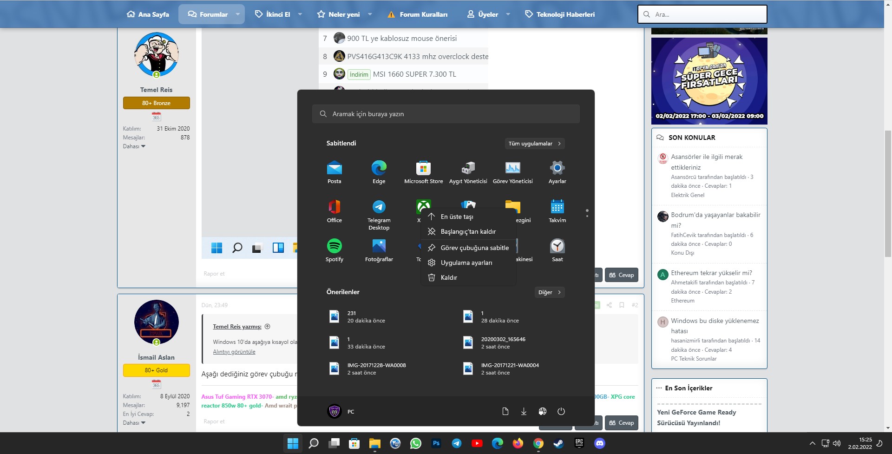The image size is (892, 454).
Task: Click the power icon in the Start menu
Action: 561,411
